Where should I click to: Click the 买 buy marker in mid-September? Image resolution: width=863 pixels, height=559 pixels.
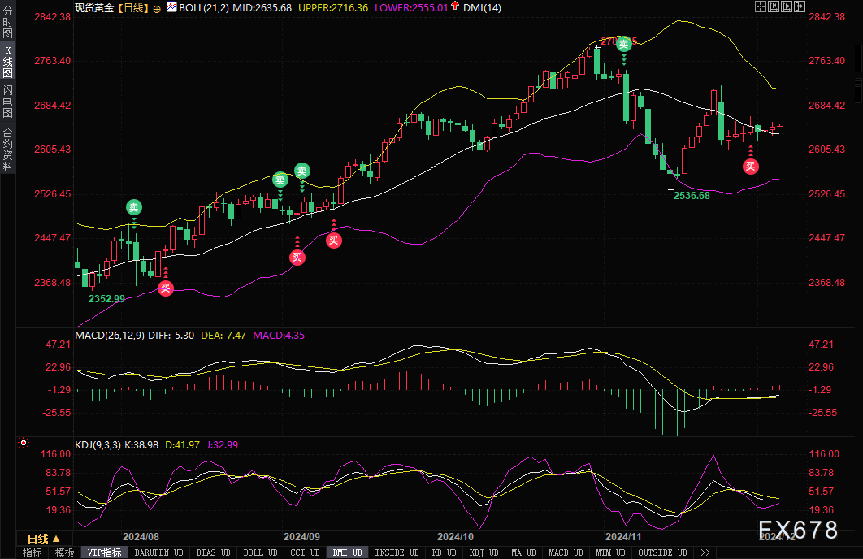tap(333, 240)
